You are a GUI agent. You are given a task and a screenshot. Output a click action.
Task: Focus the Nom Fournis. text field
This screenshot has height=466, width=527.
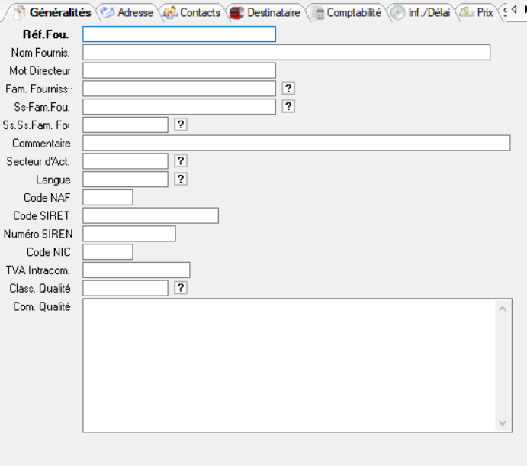point(286,52)
